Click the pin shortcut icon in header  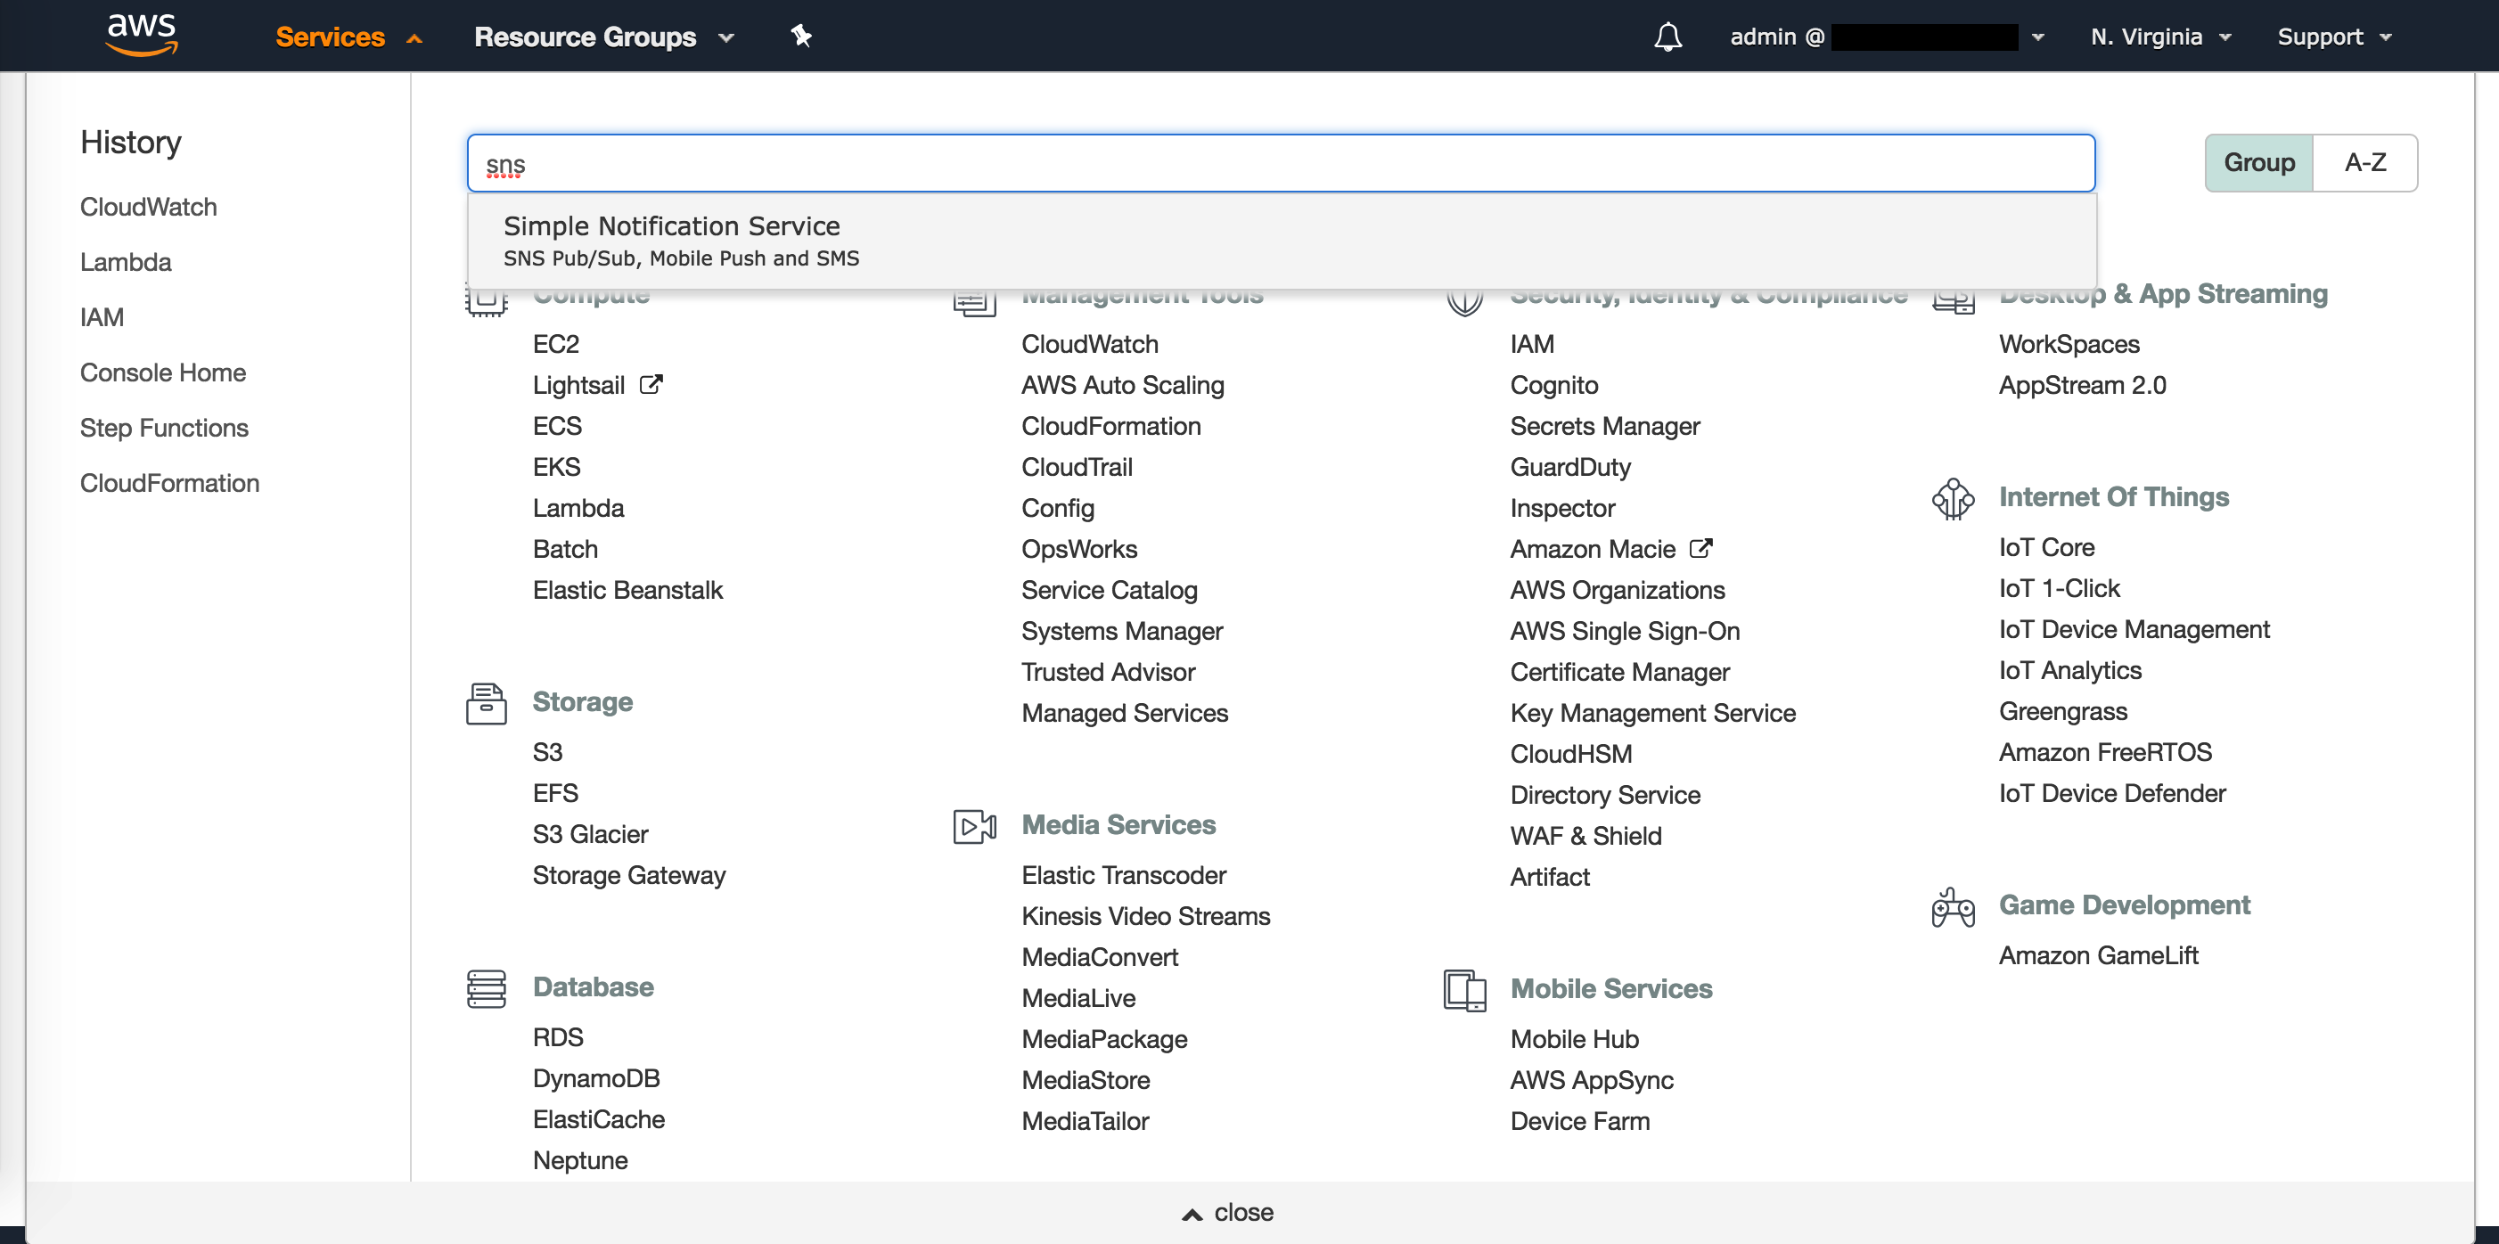pyautogui.click(x=800, y=36)
